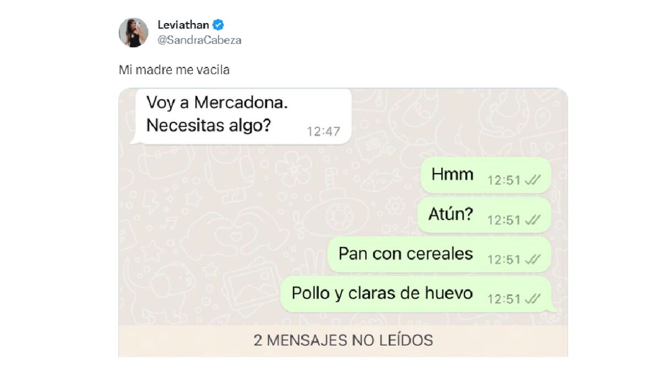This screenshot has height=371, width=661.
Task: Click the blue verified badge
Action: (219, 25)
